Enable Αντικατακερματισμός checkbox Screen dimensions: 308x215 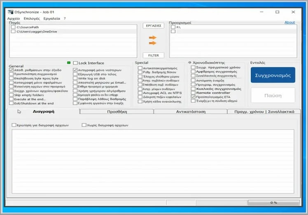(x=140, y=68)
